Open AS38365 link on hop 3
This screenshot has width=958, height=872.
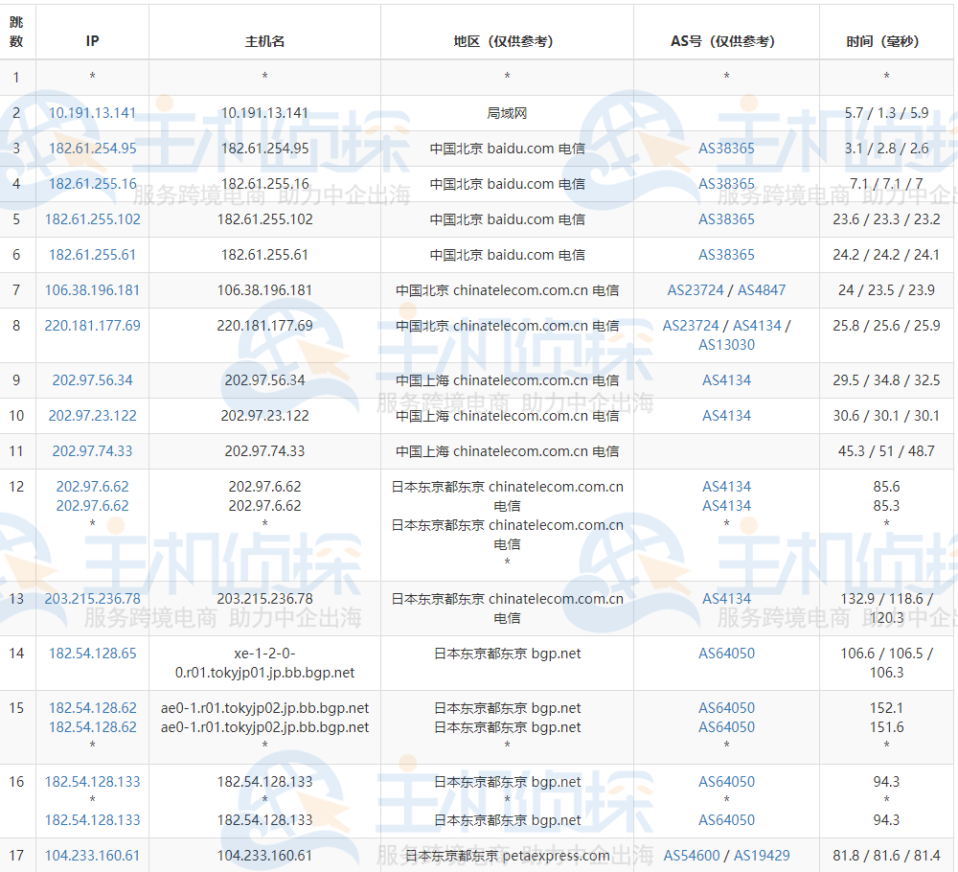[726, 148]
